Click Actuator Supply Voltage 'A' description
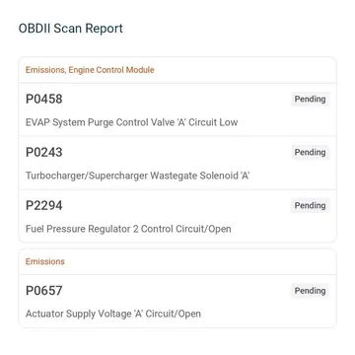 click(x=113, y=314)
